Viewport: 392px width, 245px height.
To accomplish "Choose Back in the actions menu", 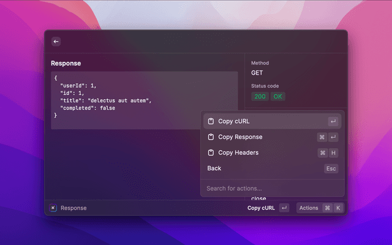I will pos(214,168).
